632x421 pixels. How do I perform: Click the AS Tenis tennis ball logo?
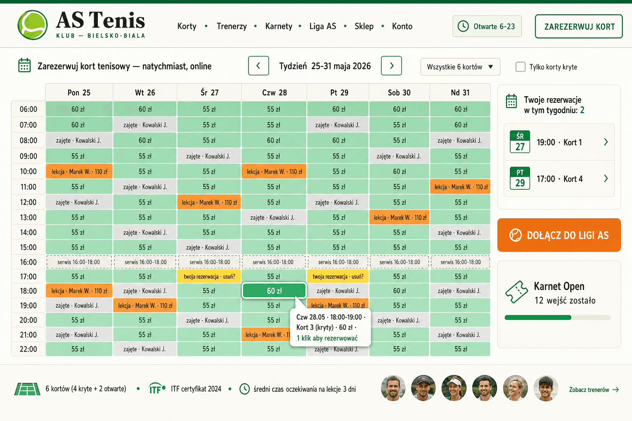click(x=33, y=25)
